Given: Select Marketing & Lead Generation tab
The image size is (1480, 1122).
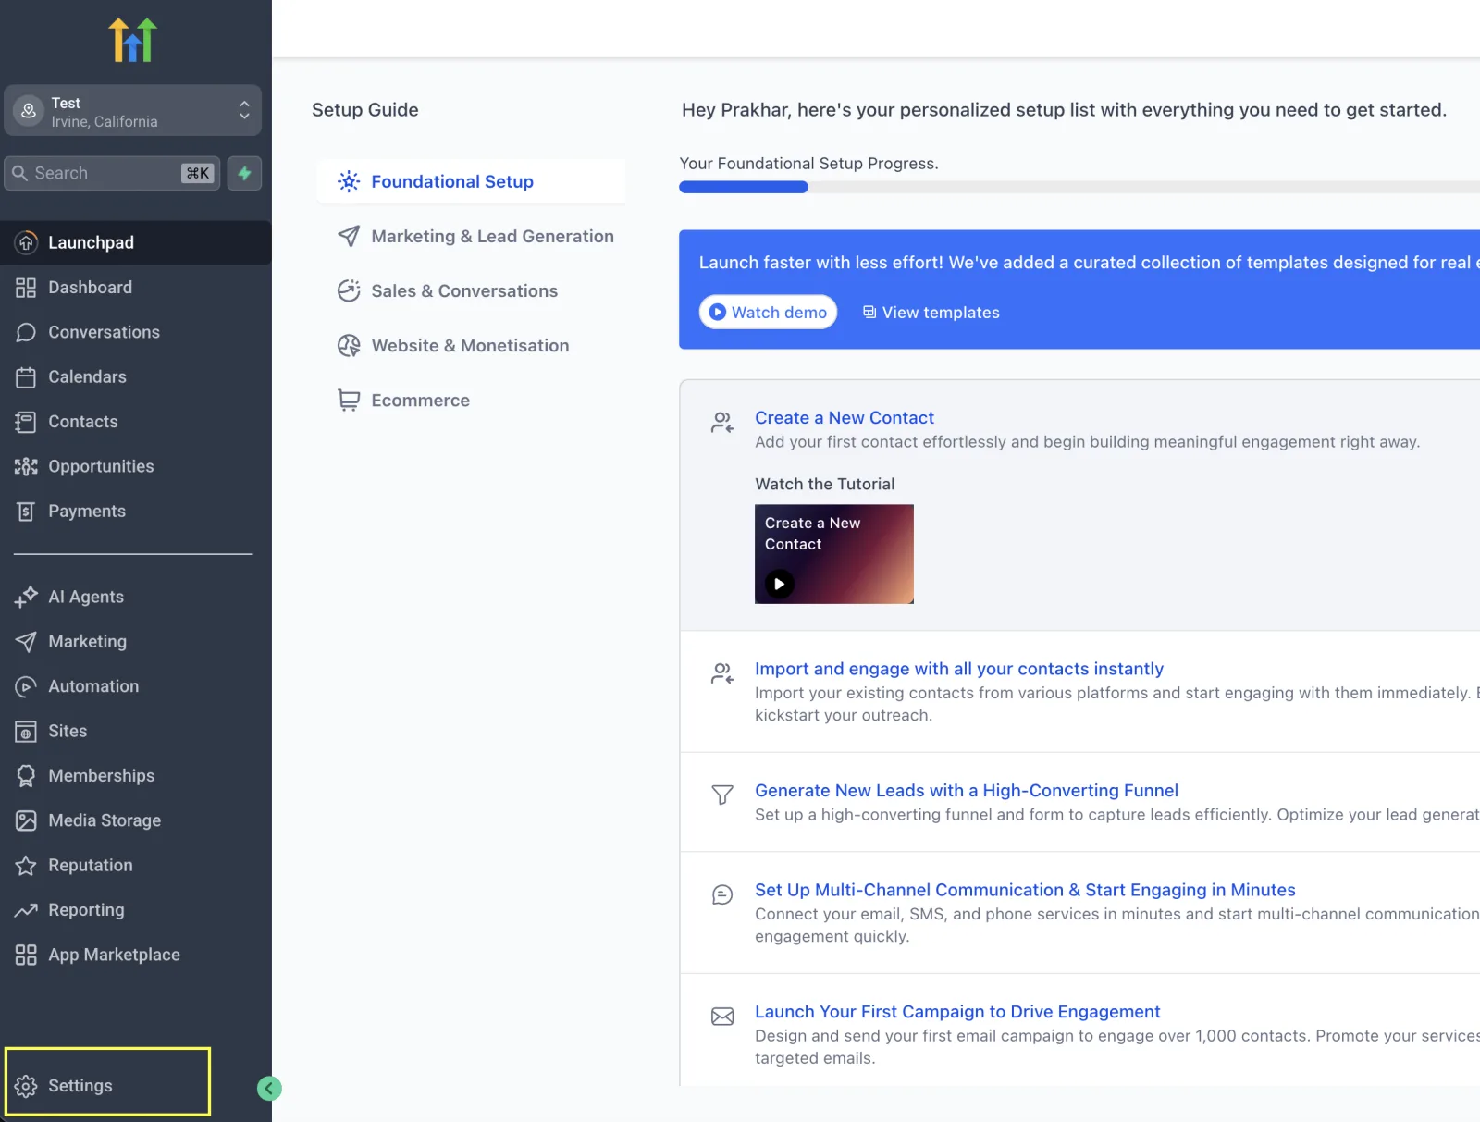Looking at the screenshot, I should point(475,236).
